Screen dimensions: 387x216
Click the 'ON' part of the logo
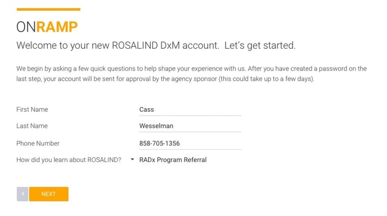[x=26, y=27]
